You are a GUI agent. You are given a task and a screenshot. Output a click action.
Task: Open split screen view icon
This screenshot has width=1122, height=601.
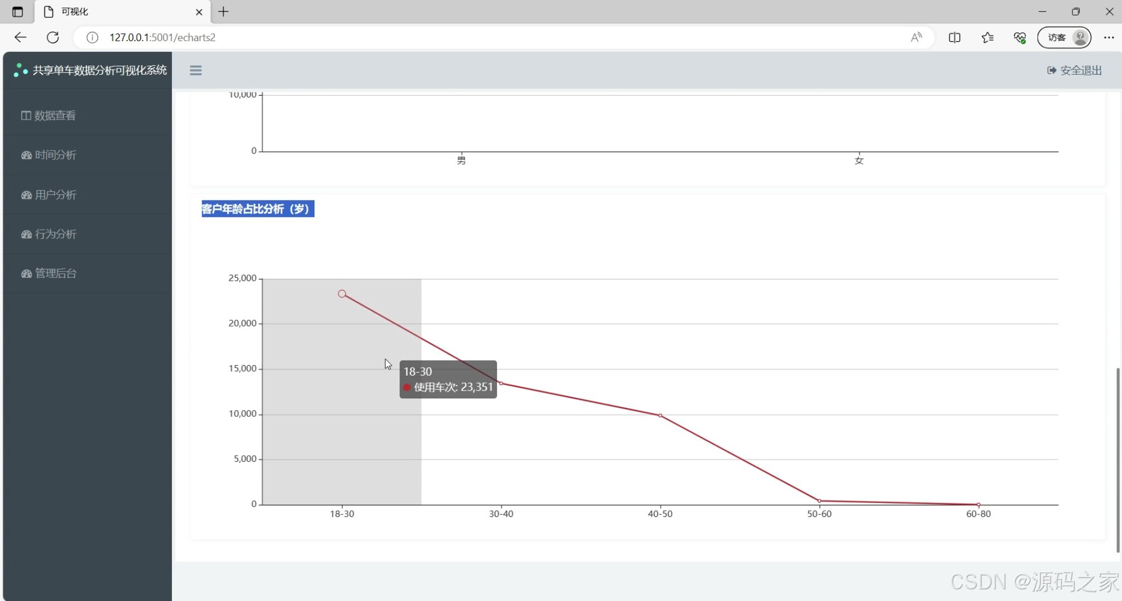[x=954, y=37]
